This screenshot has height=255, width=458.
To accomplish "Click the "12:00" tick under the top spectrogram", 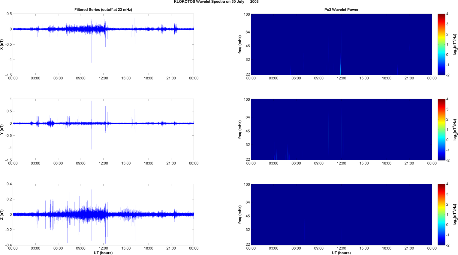I will point(341,78).
